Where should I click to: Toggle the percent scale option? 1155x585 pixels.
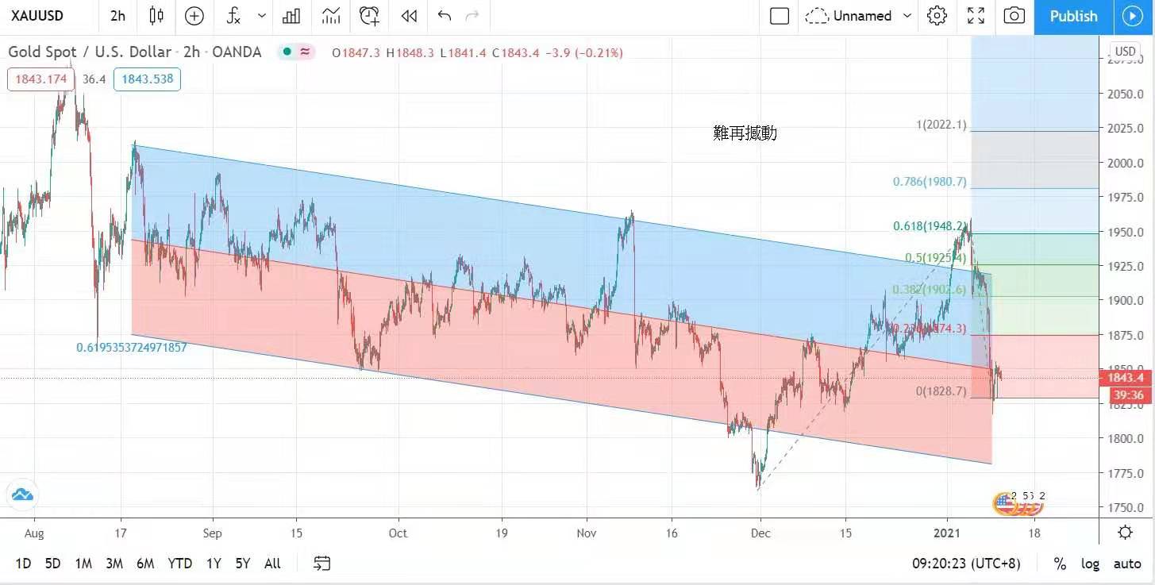[x=1060, y=564]
